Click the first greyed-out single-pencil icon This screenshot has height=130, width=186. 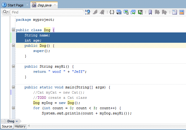[x=95, y=12]
